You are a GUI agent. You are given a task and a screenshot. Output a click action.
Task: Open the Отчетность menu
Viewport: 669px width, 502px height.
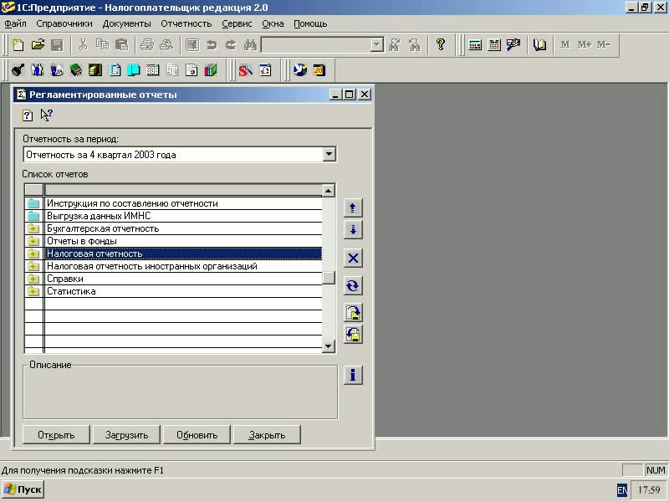click(186, 23)
